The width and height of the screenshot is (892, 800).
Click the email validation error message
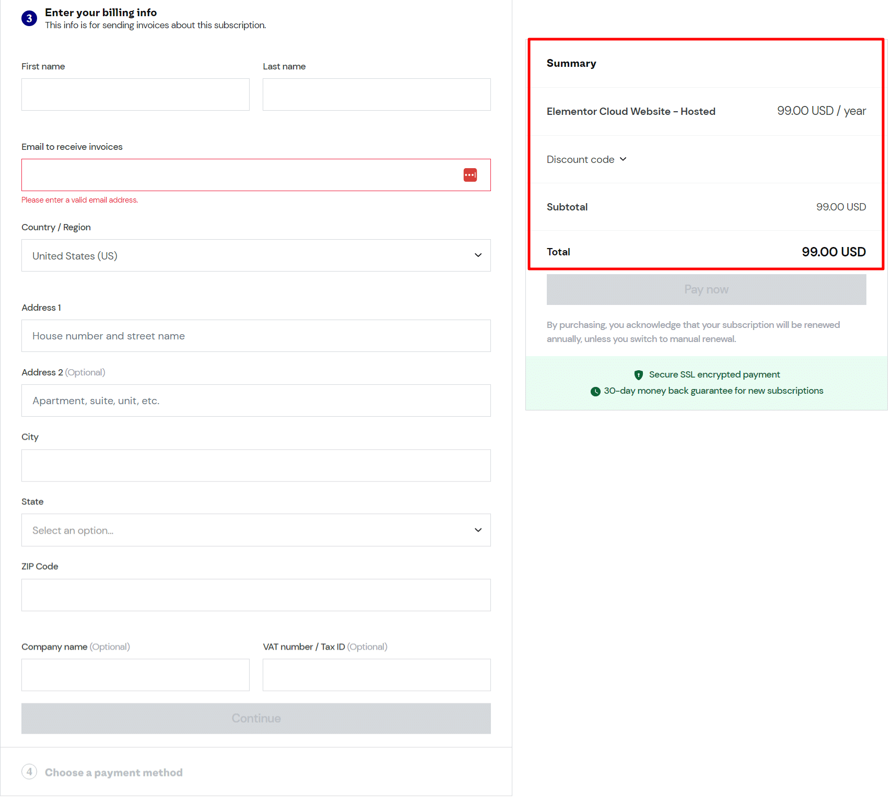coord(80,200)
